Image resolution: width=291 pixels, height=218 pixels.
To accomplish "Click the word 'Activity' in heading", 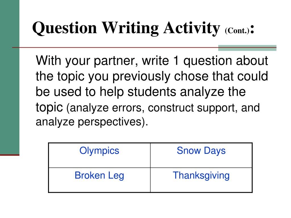I will pos(192,28).
